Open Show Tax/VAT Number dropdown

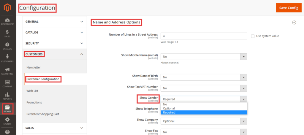coord(204,88)
